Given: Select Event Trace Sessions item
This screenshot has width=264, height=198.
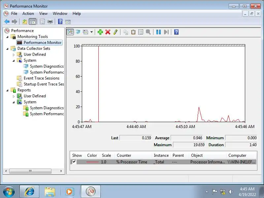Looking at the screenshot, I should click(42, 78).
